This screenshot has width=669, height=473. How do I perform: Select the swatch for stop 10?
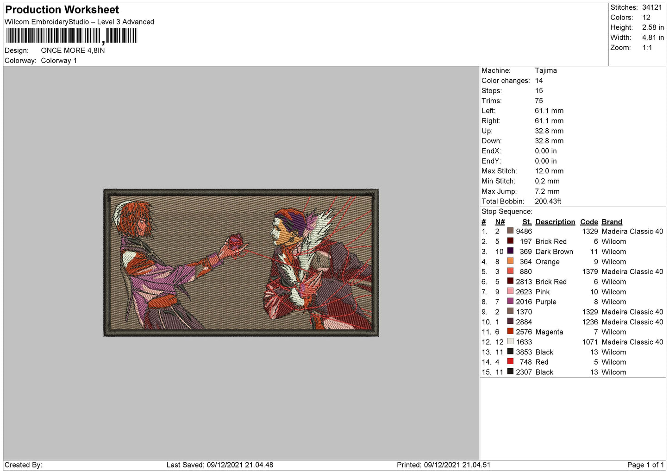[x=510, y=322]
